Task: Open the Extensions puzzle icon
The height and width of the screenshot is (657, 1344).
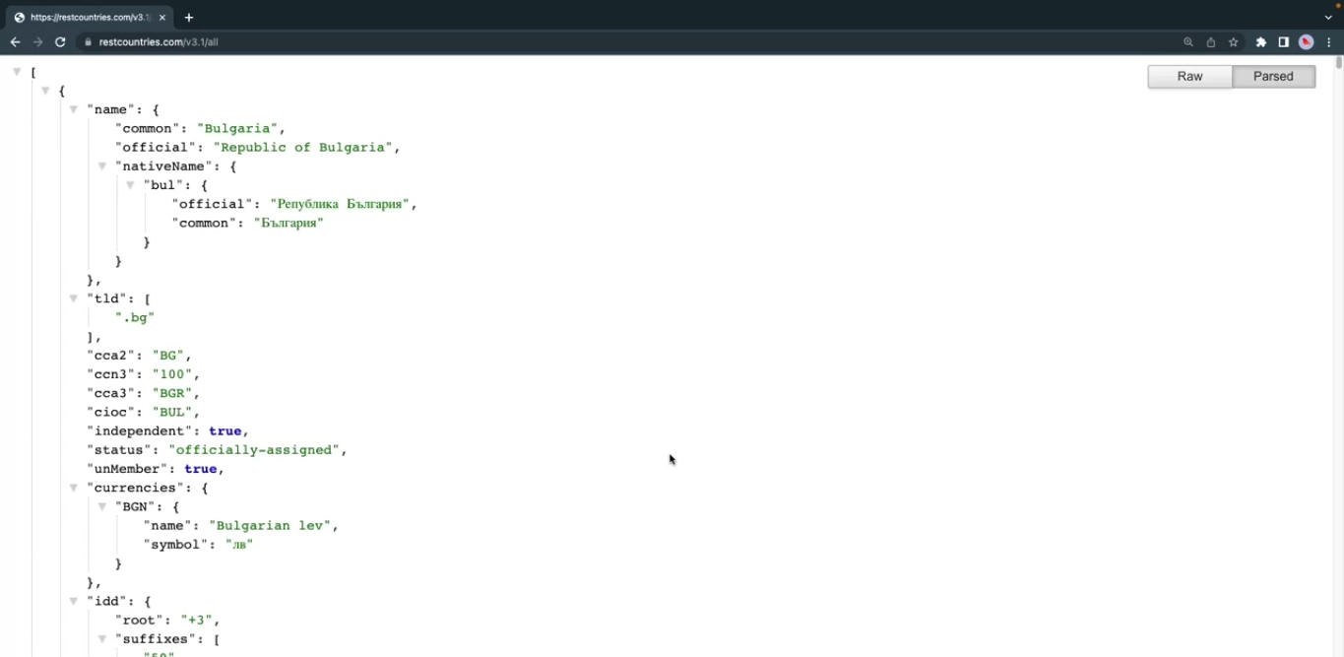Action: (1260, 42)
